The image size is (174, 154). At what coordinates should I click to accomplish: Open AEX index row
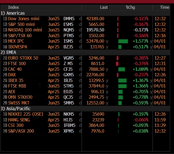pyautogui.click(x=85, y=92)
